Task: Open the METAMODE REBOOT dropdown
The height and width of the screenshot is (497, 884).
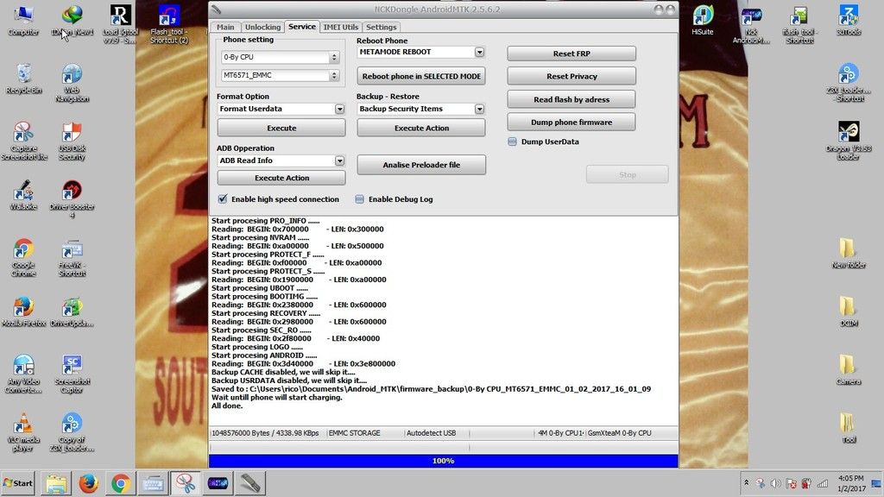Action: click(x=481, y=52)
